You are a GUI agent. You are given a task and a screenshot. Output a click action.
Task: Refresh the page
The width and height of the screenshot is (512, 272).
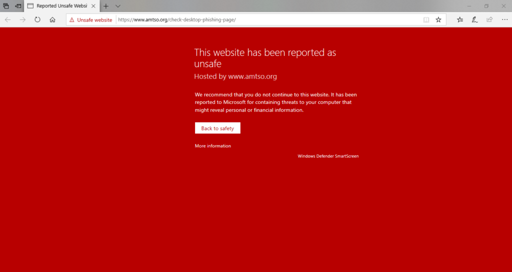point(37,19)
